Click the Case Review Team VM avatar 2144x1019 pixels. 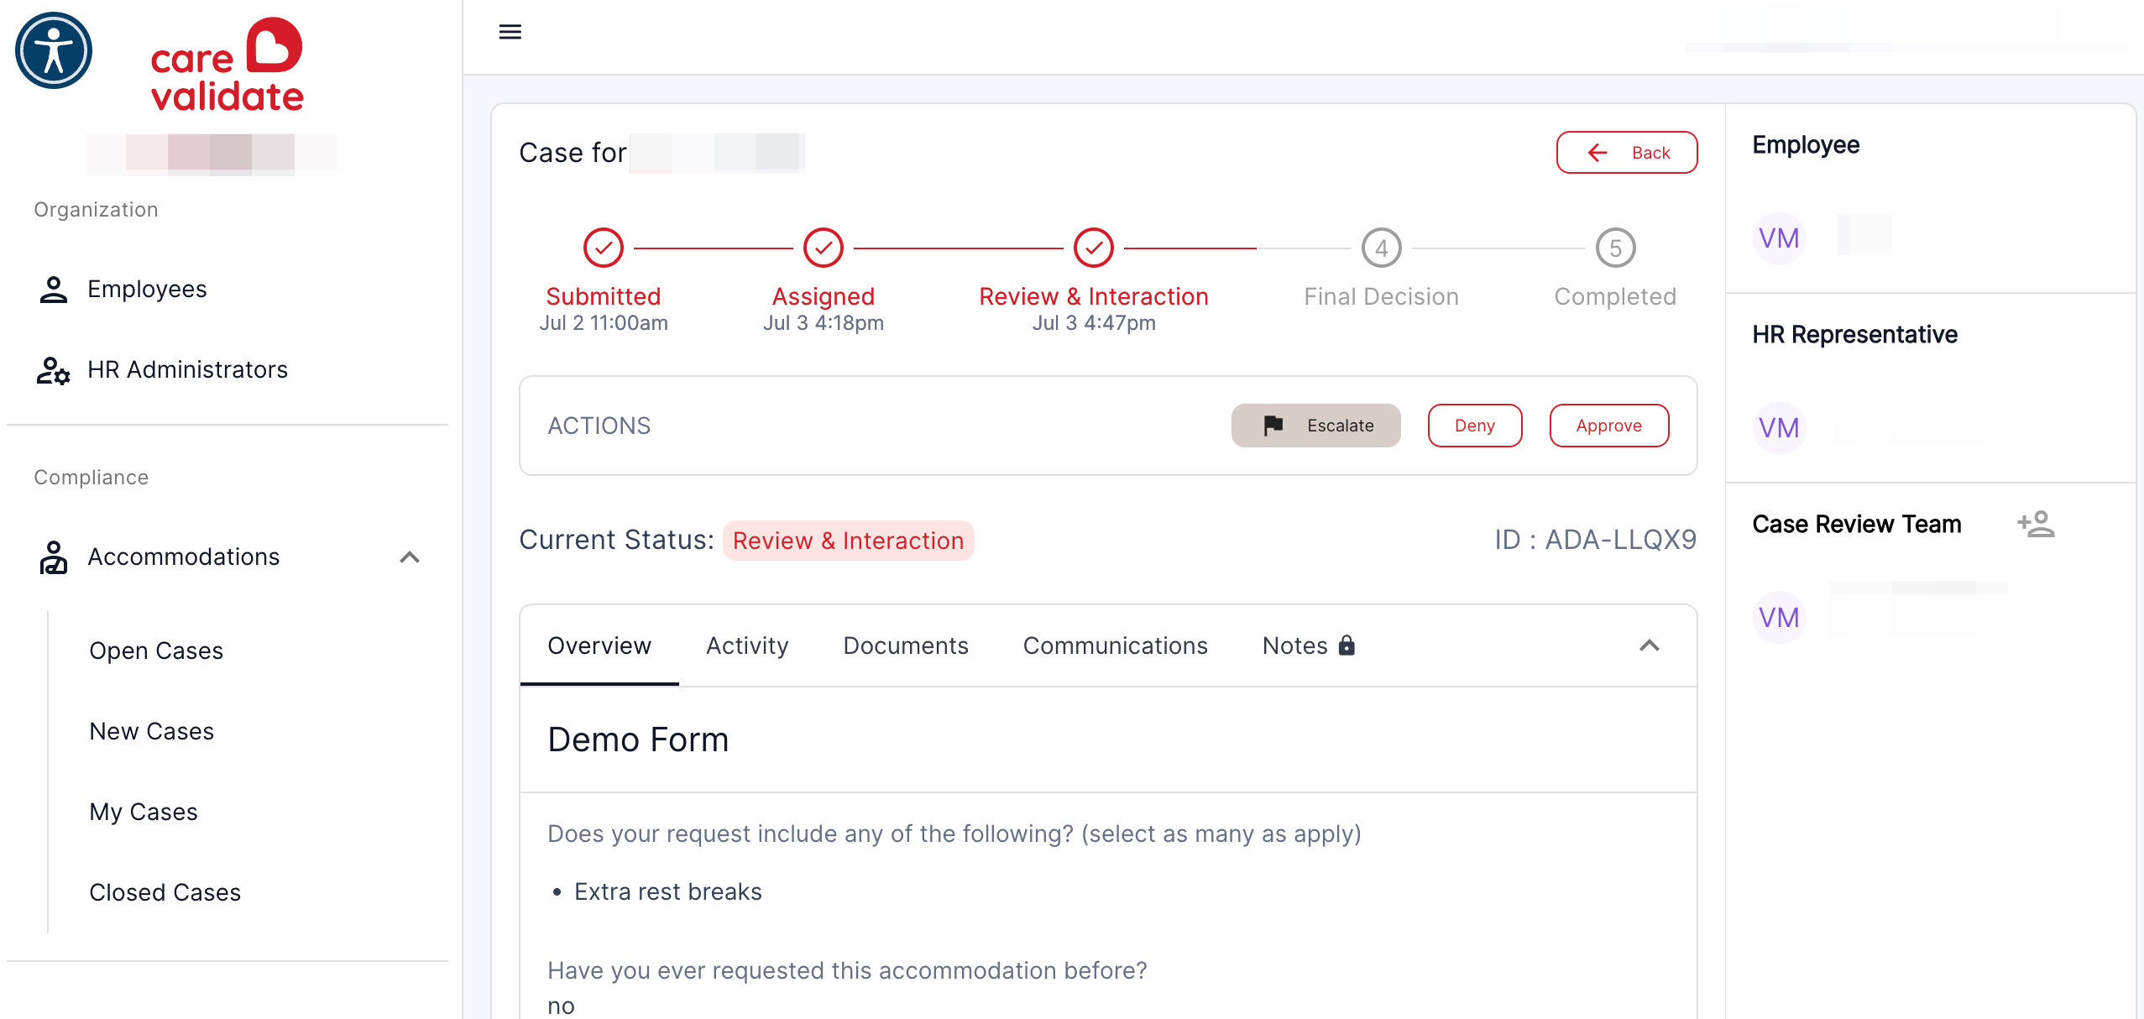tap(1779, 618)
